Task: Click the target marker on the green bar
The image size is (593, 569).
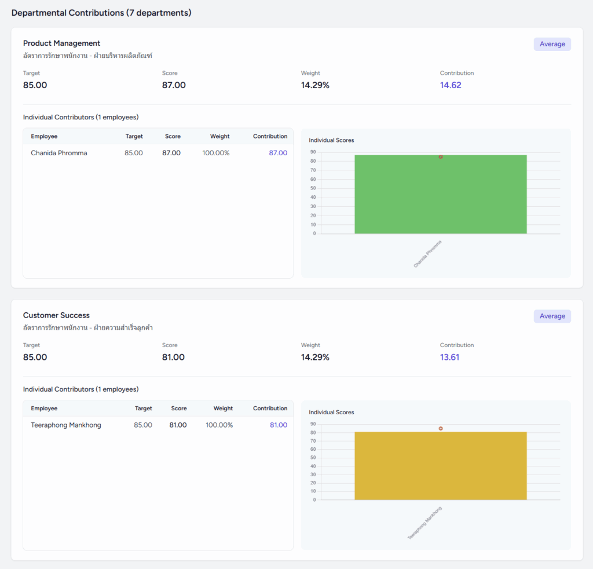Action: 441,157
